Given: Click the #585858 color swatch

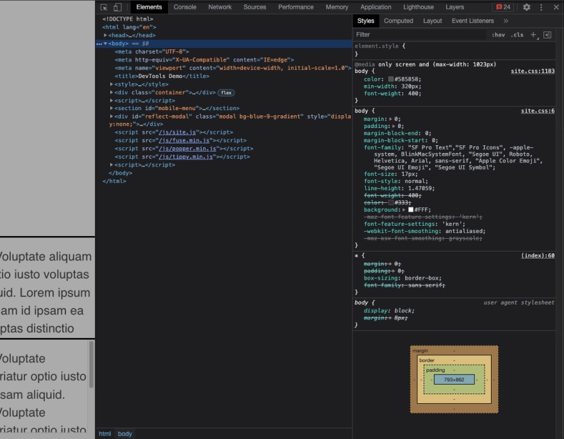Looking at the screenshot, I should 390,79.
